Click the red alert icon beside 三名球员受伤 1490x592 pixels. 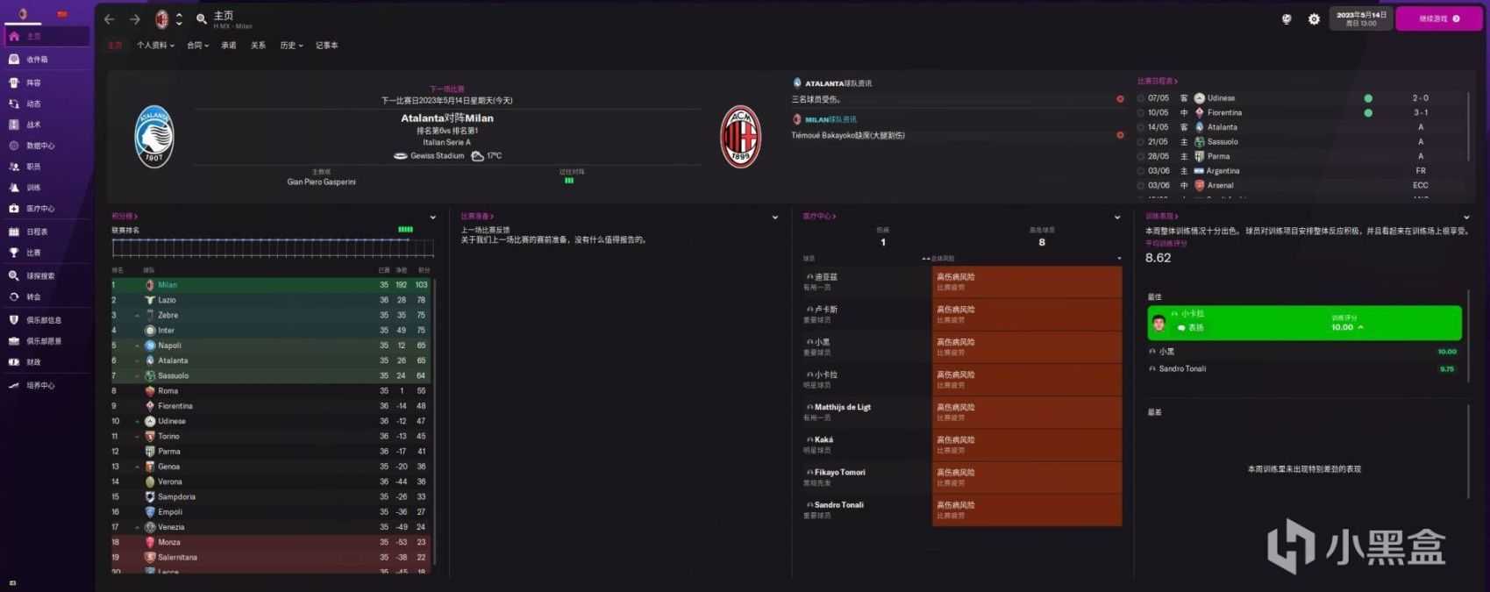[1120, 99]
